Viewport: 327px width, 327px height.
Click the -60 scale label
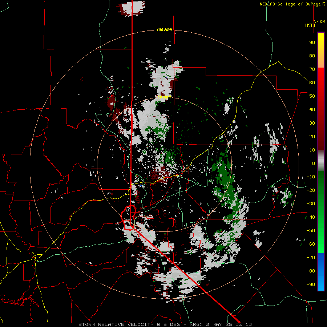click(311, 244)
